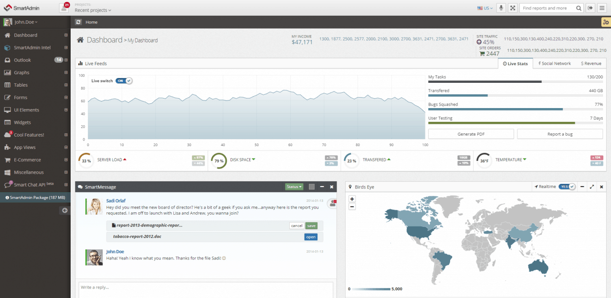The image size is (611, 298).
Task: Expand the E-Commerce menu plus toggle
Action: pos(66,160)
